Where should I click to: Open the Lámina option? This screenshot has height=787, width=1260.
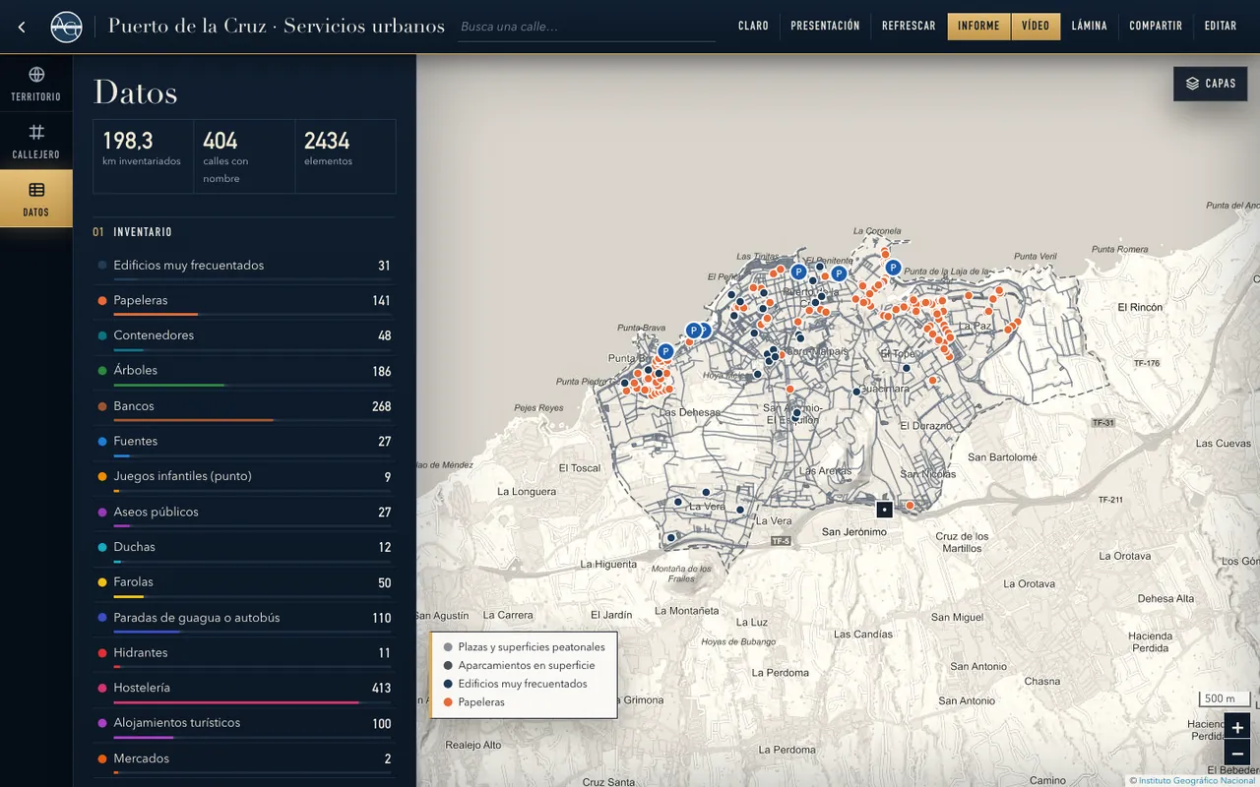click(1089, 27)
